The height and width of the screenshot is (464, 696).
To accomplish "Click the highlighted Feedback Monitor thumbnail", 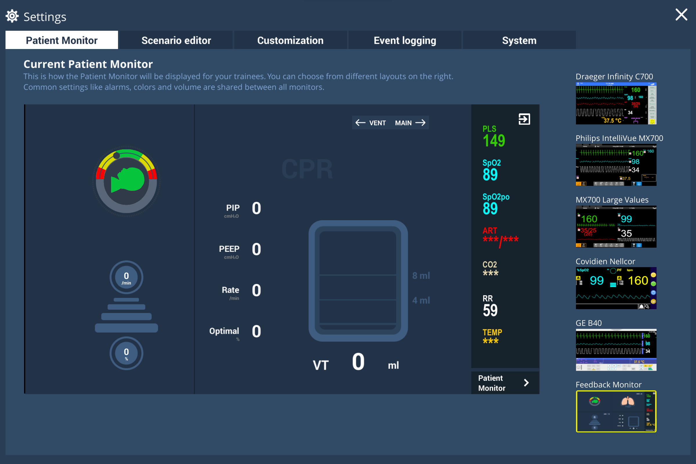I will pos(616,412).
